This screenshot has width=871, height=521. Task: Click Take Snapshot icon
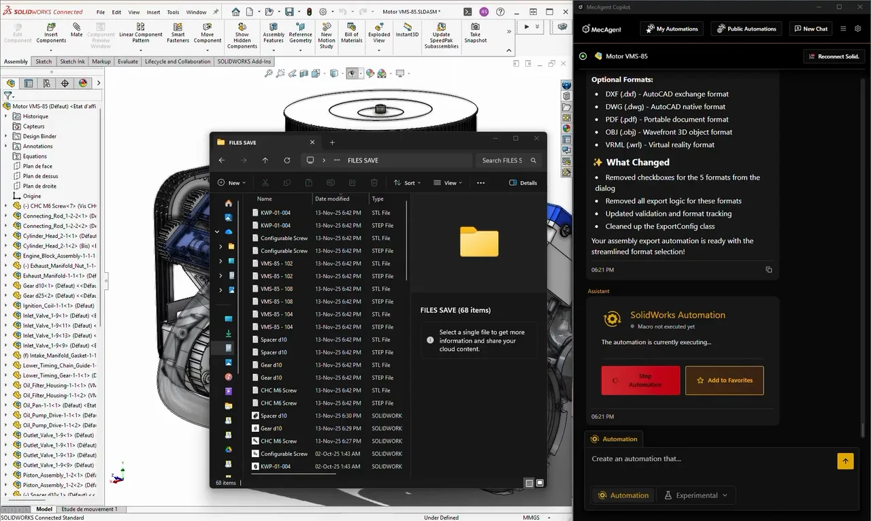coord(476,34)
